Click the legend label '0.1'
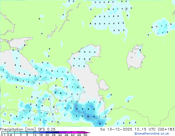Screen dimensions: 175x136 pyautogui.click(x=3, y=135)
